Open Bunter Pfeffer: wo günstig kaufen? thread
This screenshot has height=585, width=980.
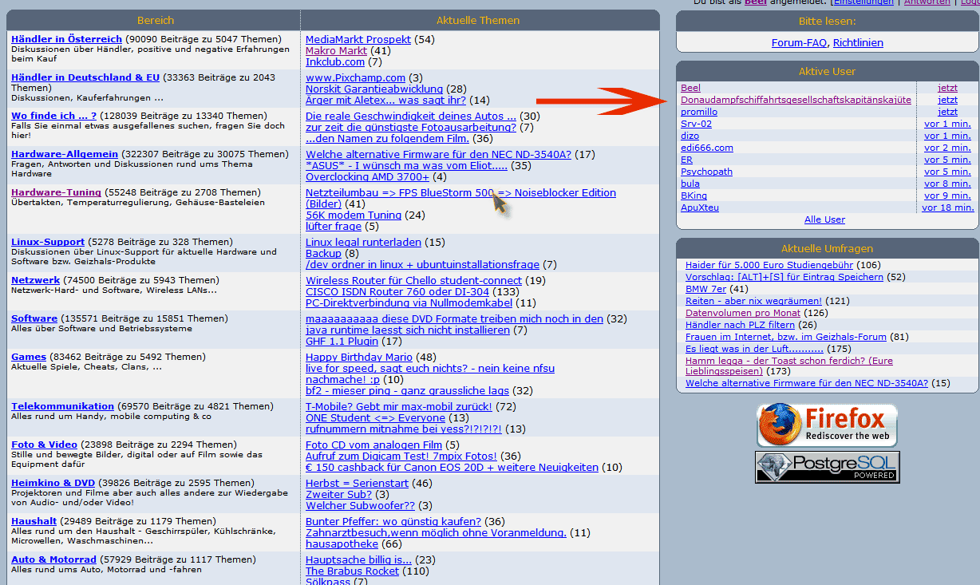pyautogui.click(x=394, y=521)
